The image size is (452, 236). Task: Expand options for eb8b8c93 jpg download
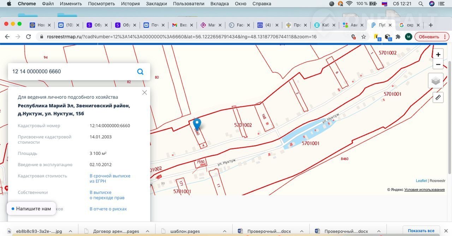(70, 231)
